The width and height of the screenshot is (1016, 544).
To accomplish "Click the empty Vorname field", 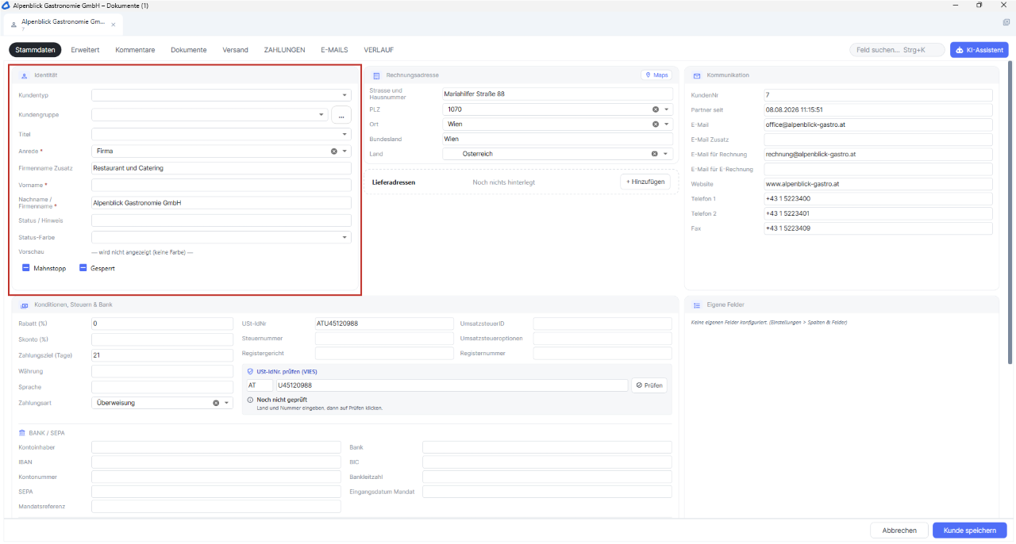I will [x=221, y=185].
